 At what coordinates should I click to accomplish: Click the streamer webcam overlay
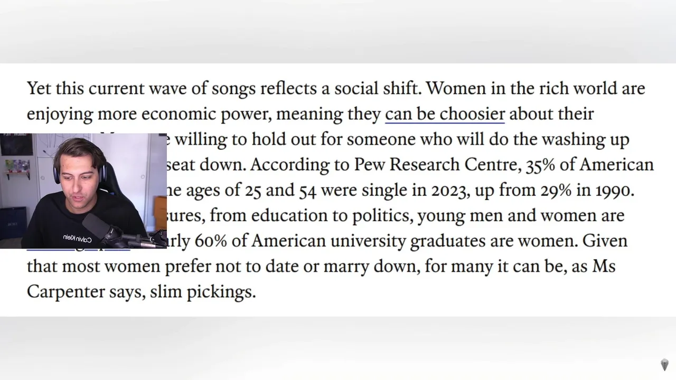click(x=83, y=190)
